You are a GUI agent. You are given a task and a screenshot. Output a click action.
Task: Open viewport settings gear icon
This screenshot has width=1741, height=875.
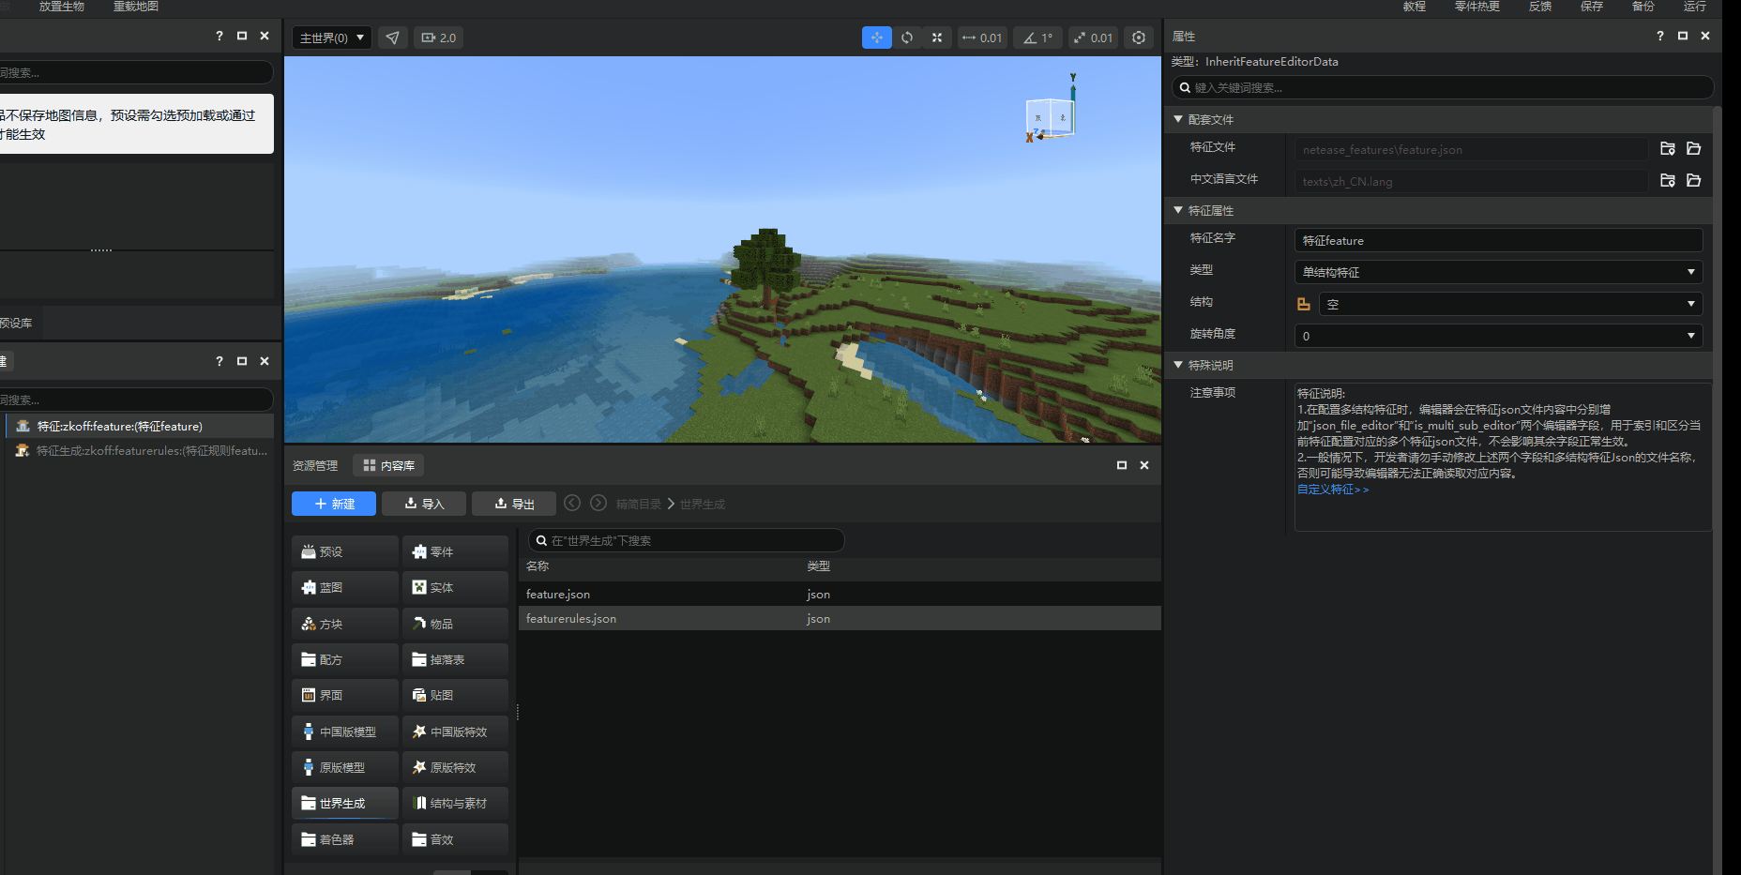pos(1139,38)
